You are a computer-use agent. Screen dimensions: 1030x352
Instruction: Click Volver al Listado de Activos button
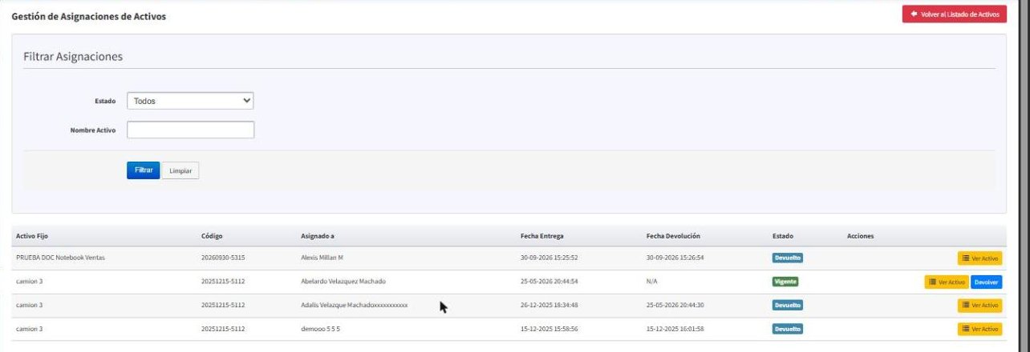pyautogui.click(x=954, y=14)
